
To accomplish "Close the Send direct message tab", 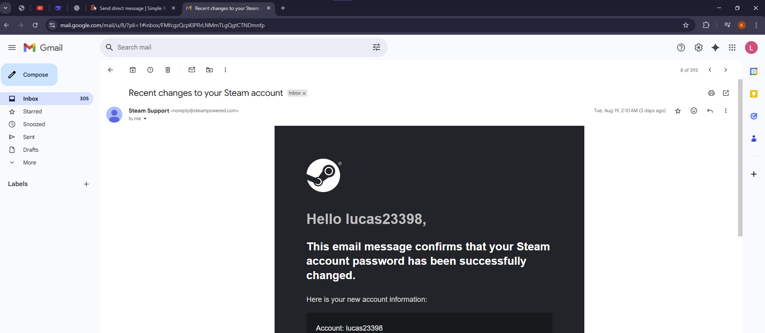I will [173, 8].
